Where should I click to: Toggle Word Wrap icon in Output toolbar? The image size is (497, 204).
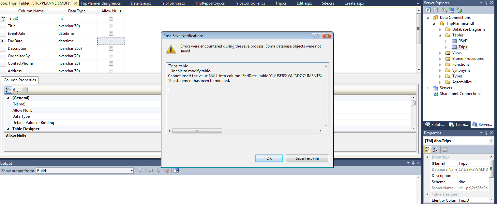(176, 170)
